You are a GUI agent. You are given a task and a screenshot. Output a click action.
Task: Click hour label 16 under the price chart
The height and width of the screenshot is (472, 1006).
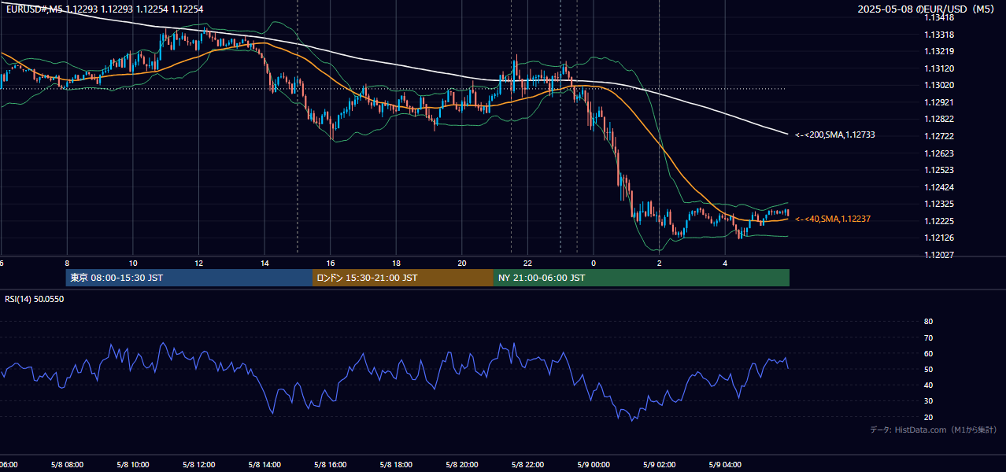[331, 264]
